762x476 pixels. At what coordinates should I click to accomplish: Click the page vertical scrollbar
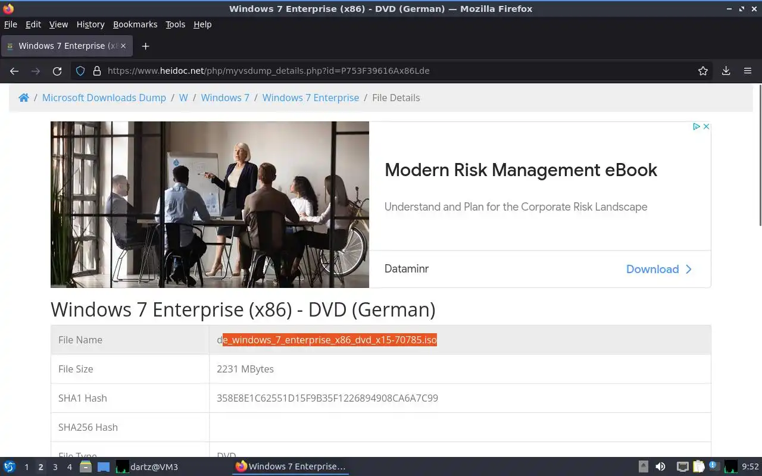click(760, 155)
